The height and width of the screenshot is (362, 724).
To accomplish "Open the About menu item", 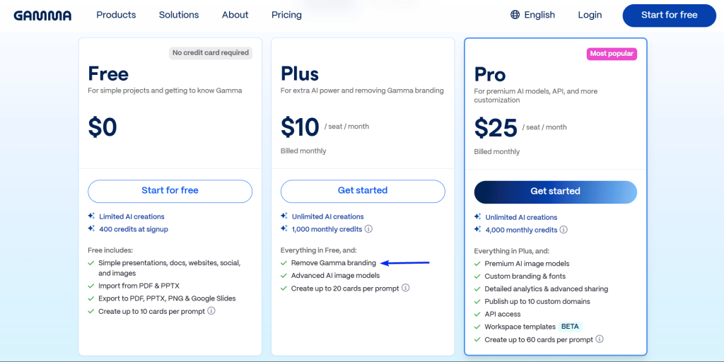I will point(235,15).
